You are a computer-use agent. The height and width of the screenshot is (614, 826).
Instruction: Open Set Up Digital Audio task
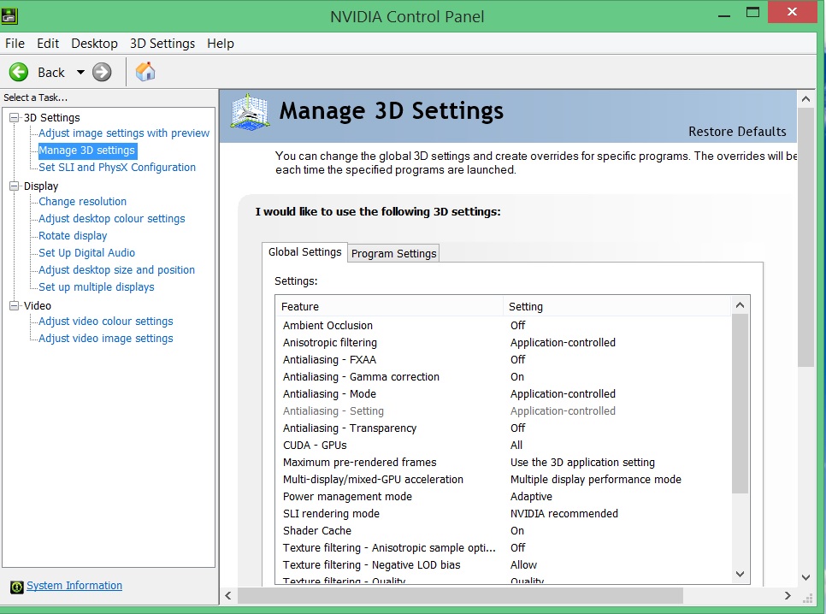[87, 252]
